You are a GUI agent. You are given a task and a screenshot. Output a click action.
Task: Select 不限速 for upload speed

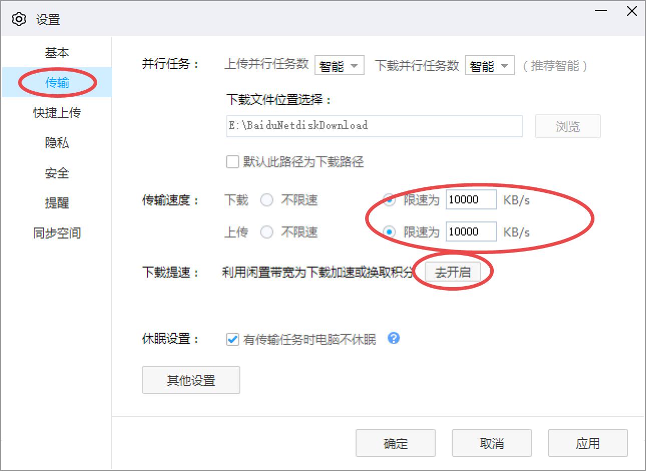click(267, 231)
